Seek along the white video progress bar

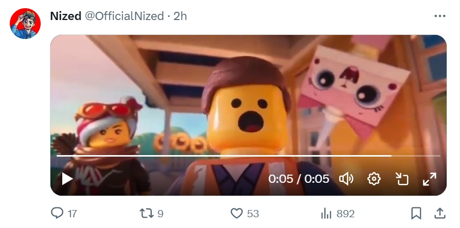[x=248, y=156]
